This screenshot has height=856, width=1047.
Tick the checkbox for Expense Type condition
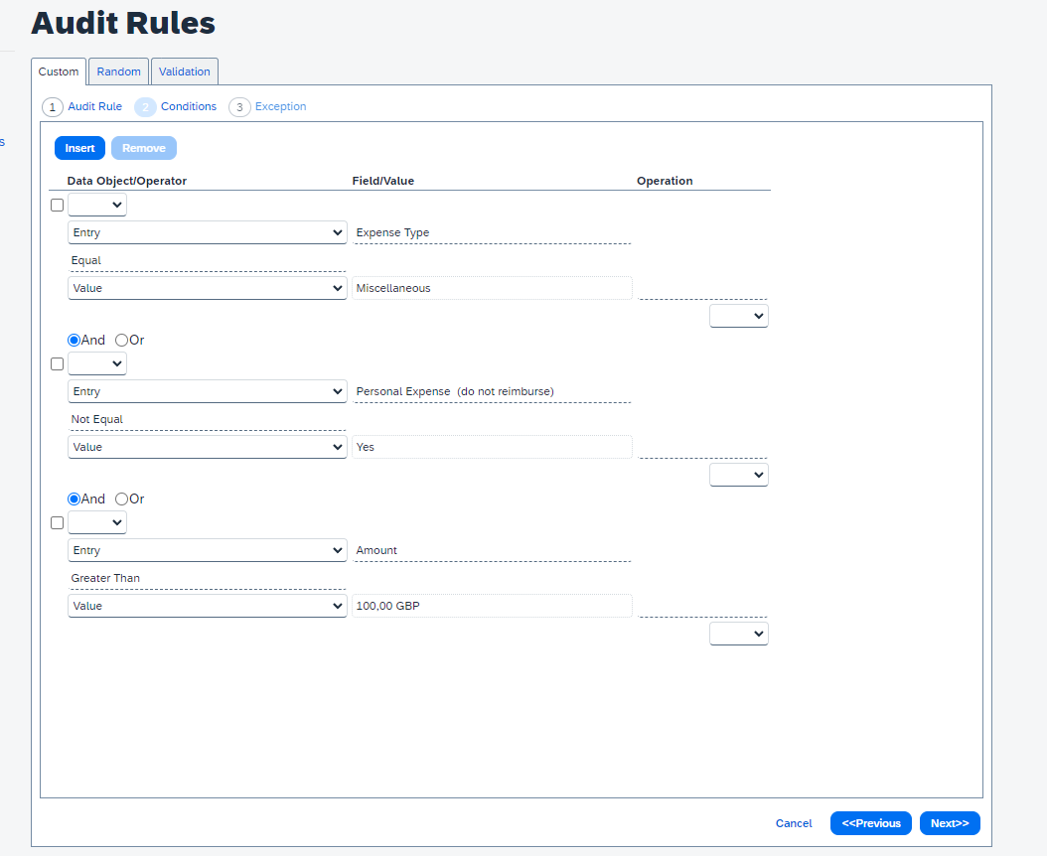(x=57, y=206)
